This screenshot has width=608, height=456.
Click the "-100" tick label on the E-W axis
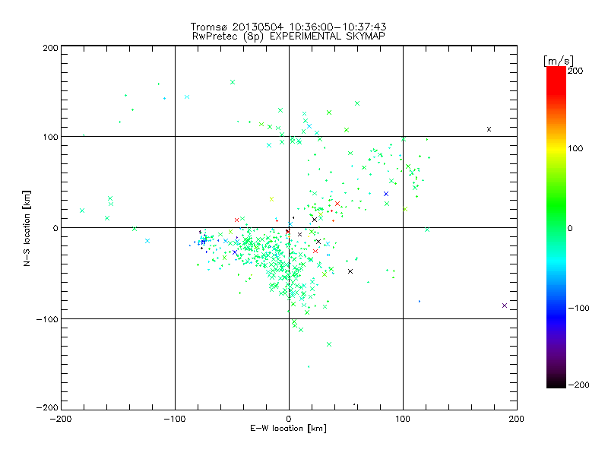pyautogui.click(x=175, y=419)
